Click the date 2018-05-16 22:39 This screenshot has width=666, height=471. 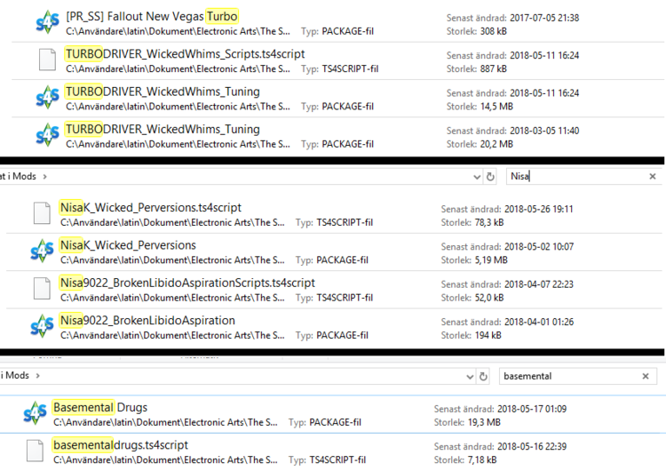coord(532,446)
